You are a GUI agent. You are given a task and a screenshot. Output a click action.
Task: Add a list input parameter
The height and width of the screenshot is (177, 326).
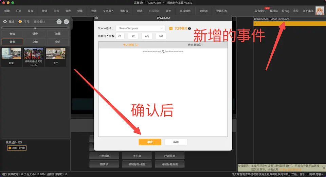161,36
